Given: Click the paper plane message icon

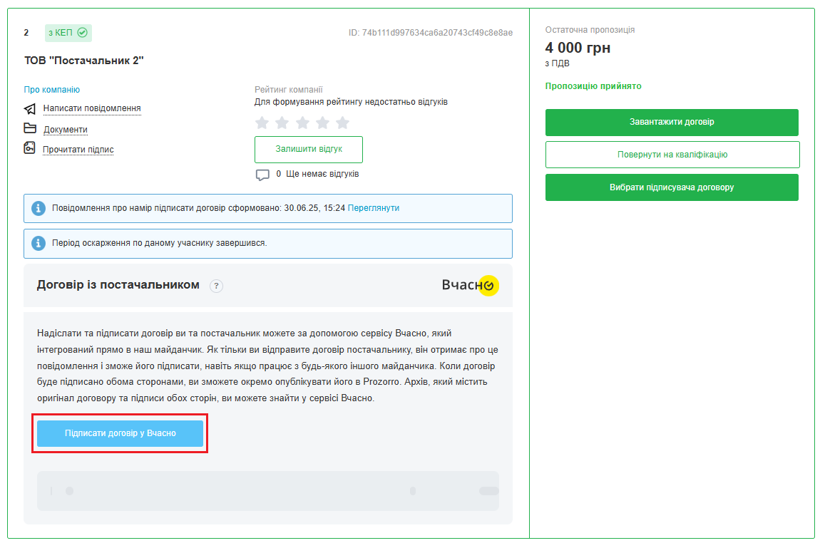Looking at the screenshot, I should click(x=30, y=109).
